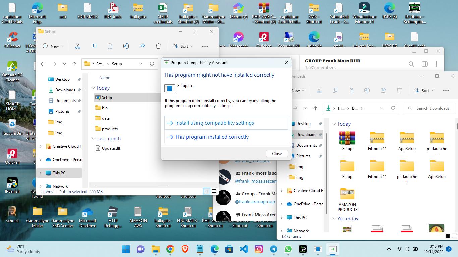Click the search icon in Telegram group header
458x257 pixels.
411,64
